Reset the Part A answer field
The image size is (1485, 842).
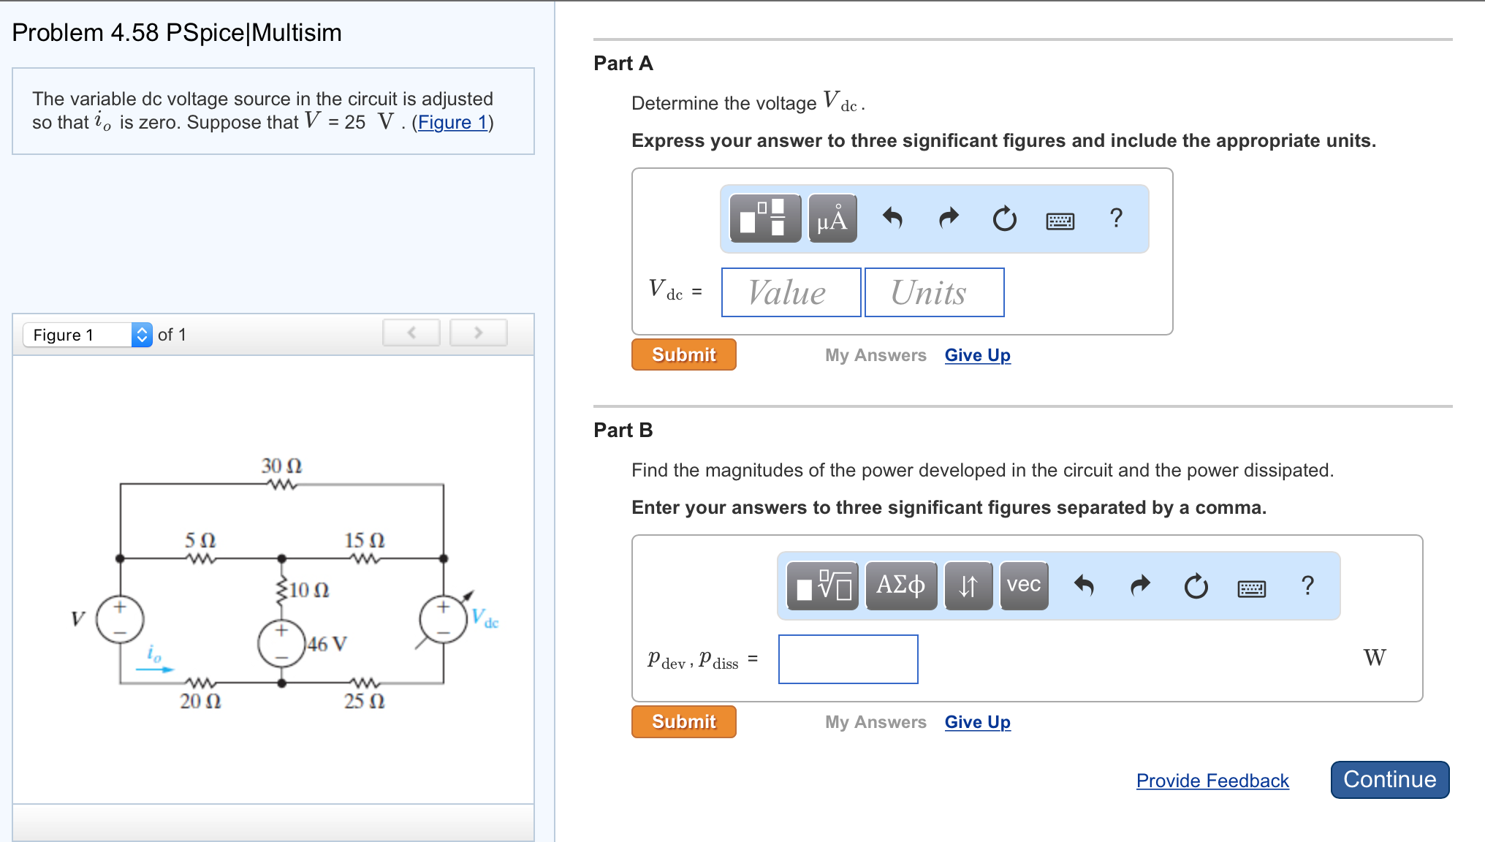1004,218
